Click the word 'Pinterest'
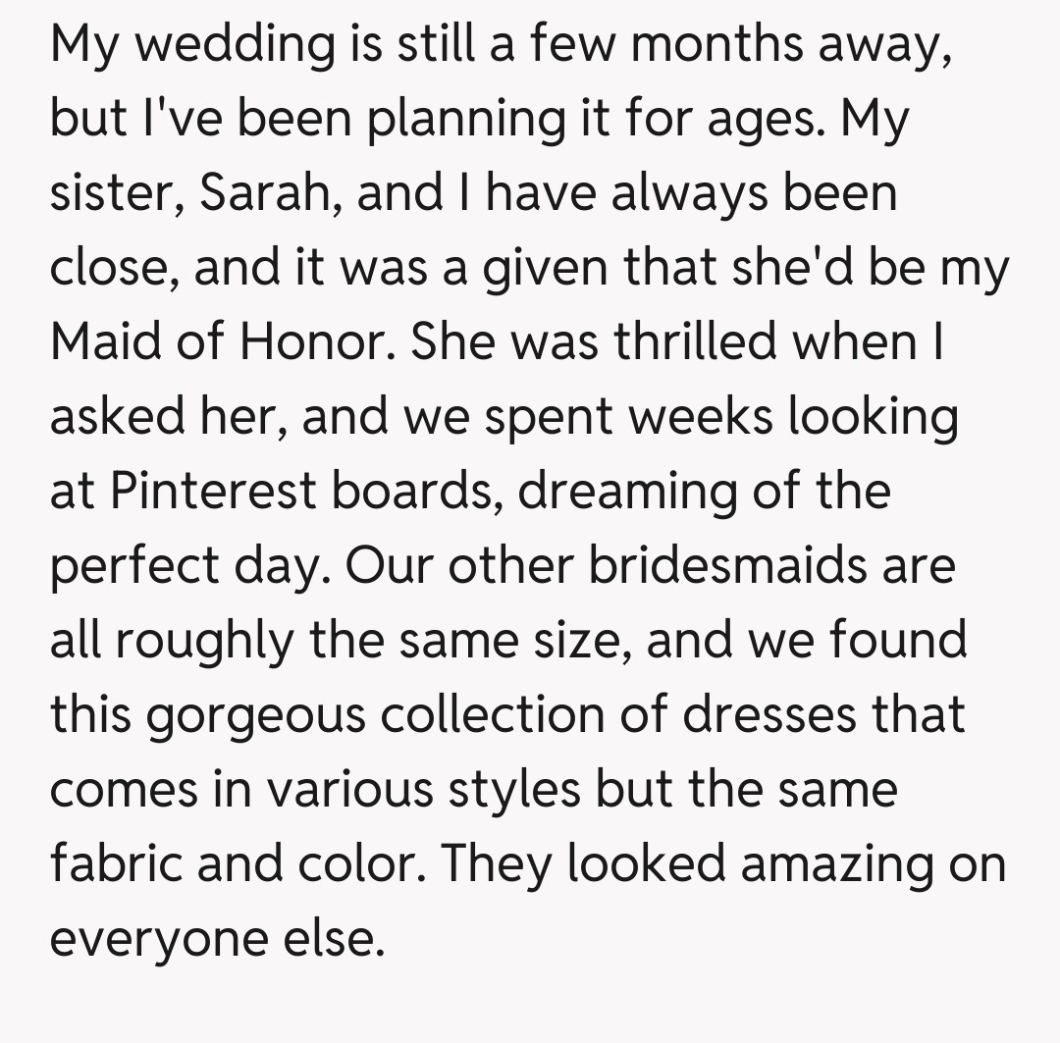 (214, 491)
